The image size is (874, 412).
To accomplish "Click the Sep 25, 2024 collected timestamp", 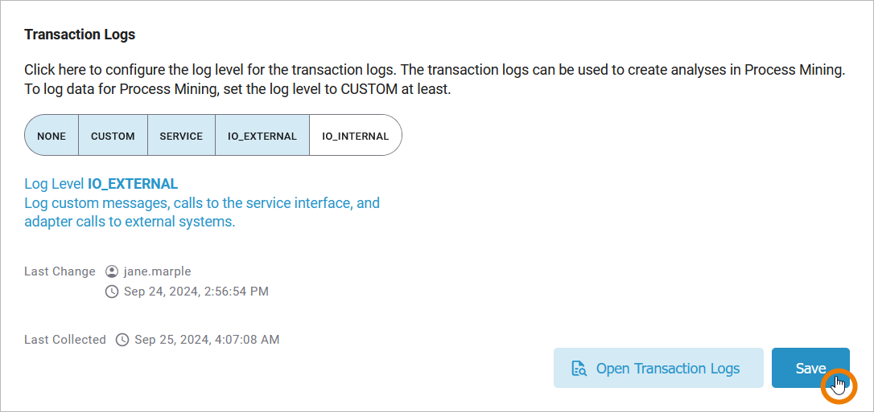I will tap(207, 340).
